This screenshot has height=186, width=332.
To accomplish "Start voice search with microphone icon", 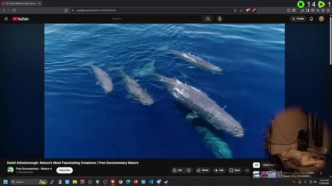I will pyautogui.click(x=220, y=19).
